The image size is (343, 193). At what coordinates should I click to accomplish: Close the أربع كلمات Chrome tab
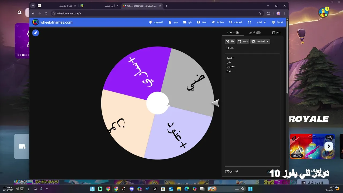pyautogui.click(x=117, y=6)
